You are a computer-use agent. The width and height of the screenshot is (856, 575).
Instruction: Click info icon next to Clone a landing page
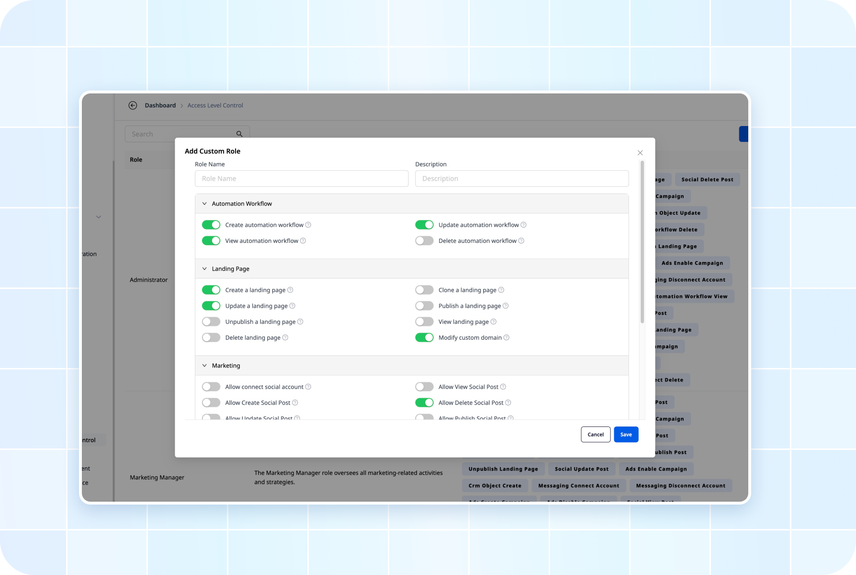pos(501,290)
